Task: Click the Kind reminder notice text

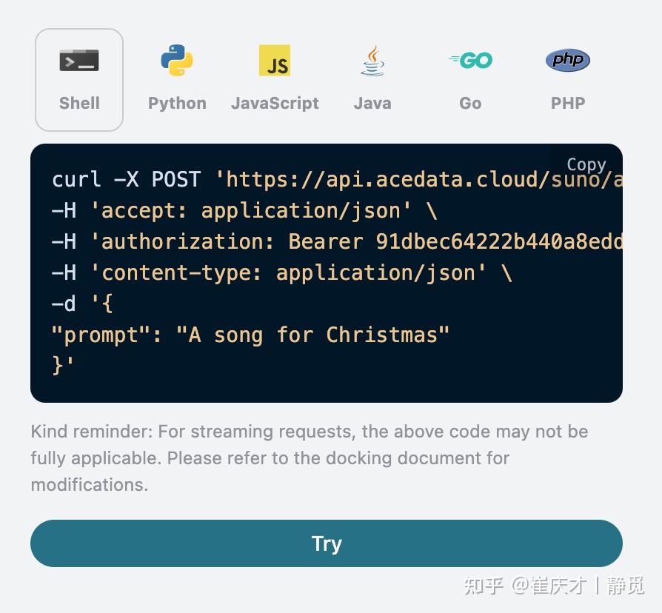Action: (x=309, y=458)
